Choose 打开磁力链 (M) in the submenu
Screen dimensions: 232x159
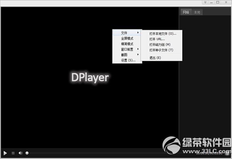click(162, 45)
